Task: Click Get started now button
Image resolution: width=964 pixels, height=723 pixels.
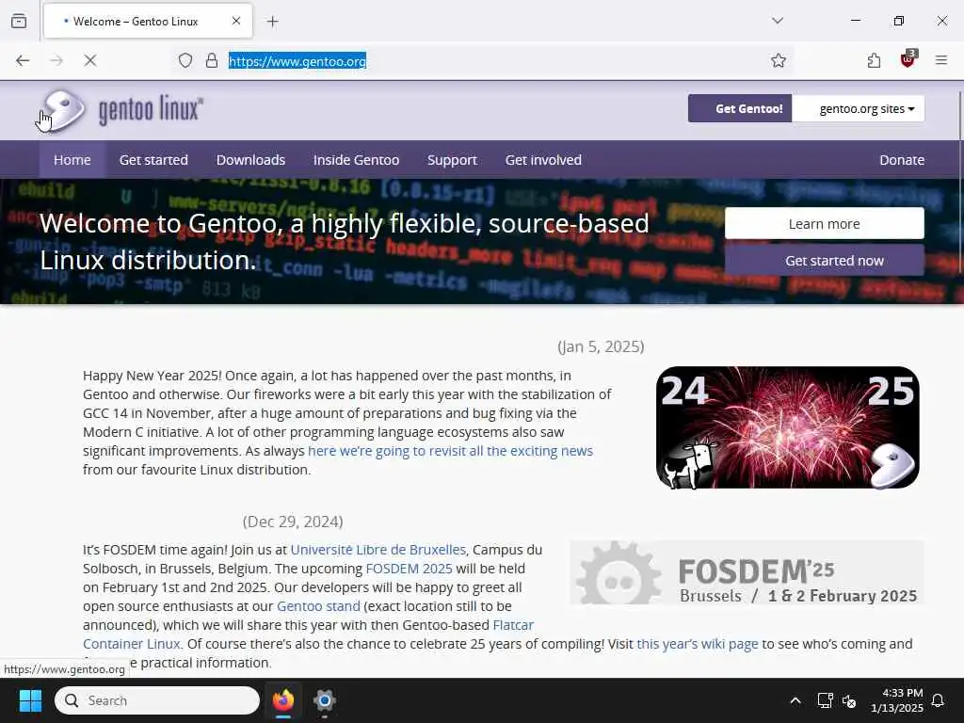Action: 825,261
